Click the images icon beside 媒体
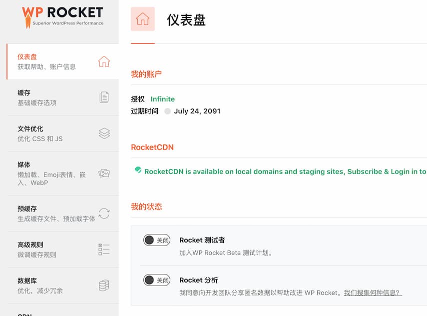Screen dimensions: 427x316 tap(104, 173)
